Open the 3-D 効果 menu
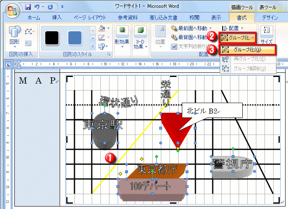Screen dimensions: 288x209 coord(140,37)
